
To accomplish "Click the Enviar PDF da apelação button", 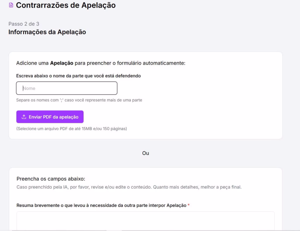I will 50,117.
